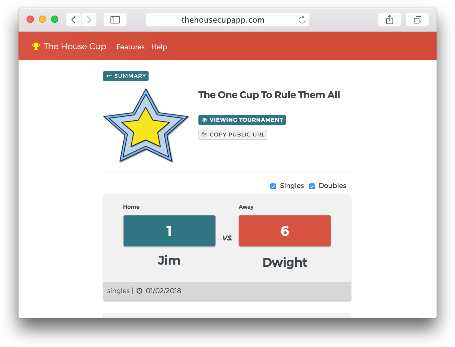Uncheck the Singles checkbox

pyautogui.click(x=273, y=186)
